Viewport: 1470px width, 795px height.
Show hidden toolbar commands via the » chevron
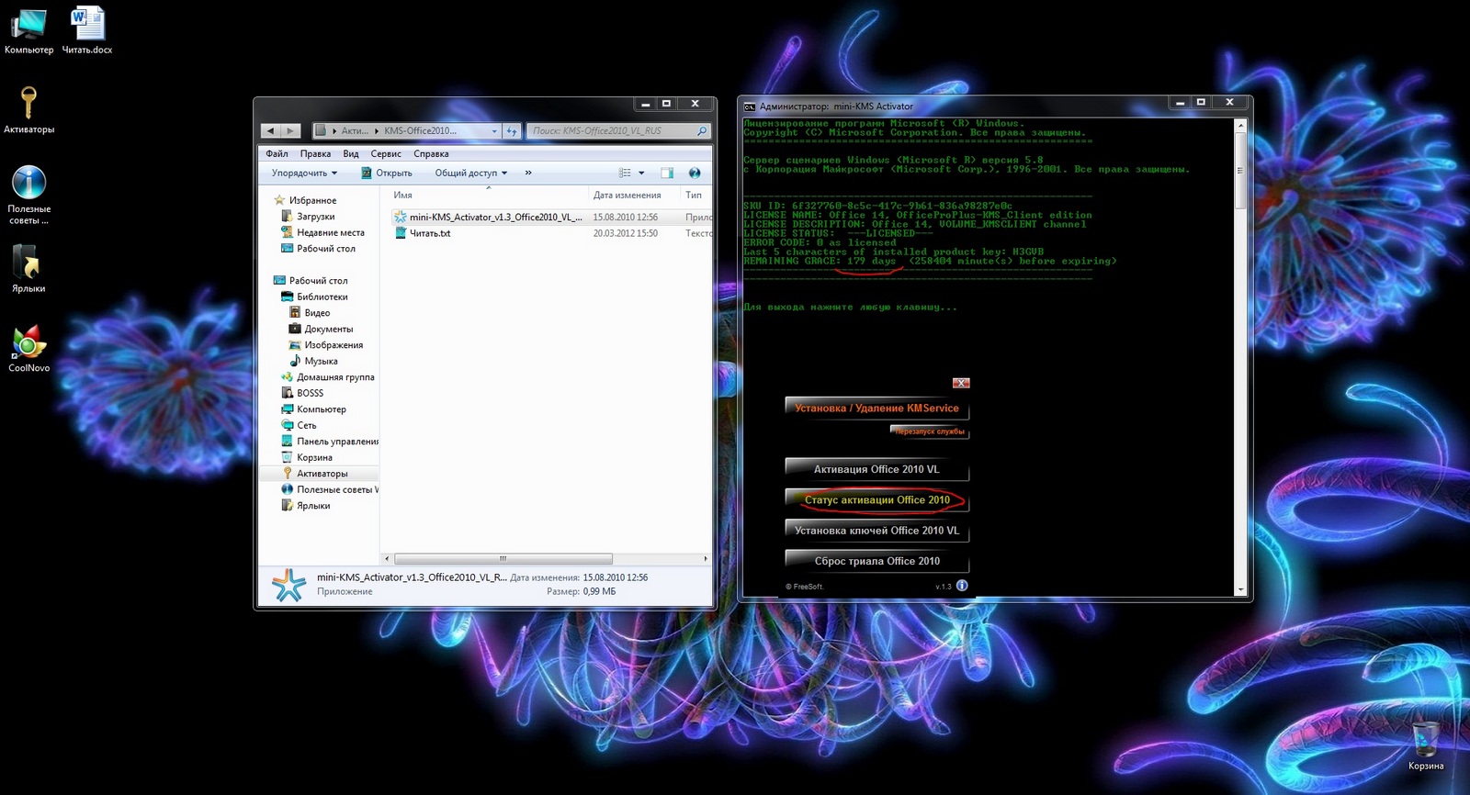pyautogui.click(x=528, y=173)
